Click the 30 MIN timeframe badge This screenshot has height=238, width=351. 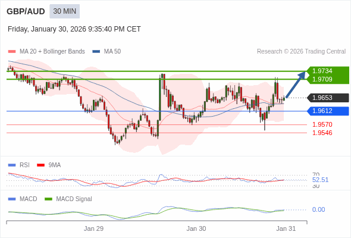(64, 11)
